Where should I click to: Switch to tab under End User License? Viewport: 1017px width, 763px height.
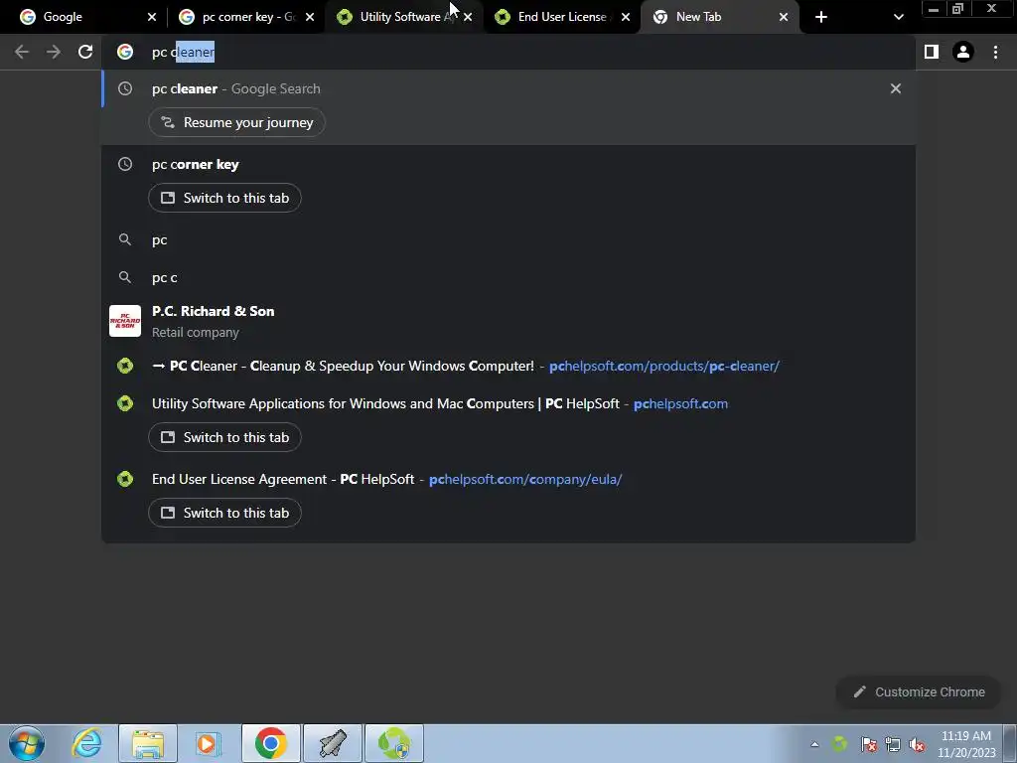pos(224,513)
